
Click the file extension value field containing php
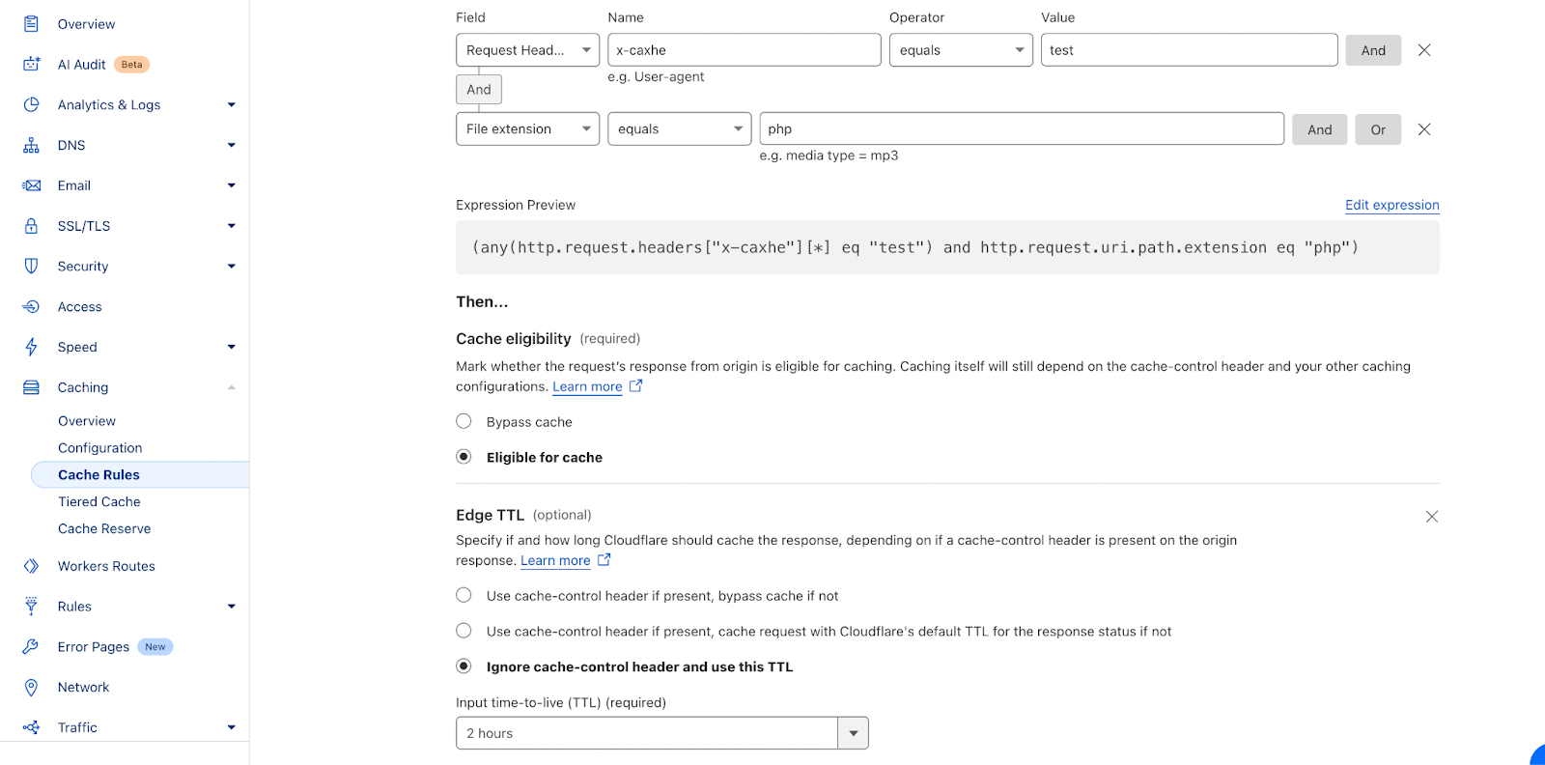pyautogui.click(x=1022, y=129)
